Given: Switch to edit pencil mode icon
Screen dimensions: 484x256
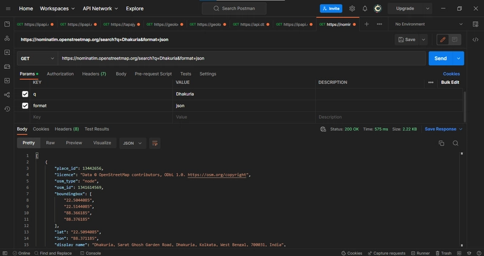Looking at the screenshot, I should click(x=443, y=39).
